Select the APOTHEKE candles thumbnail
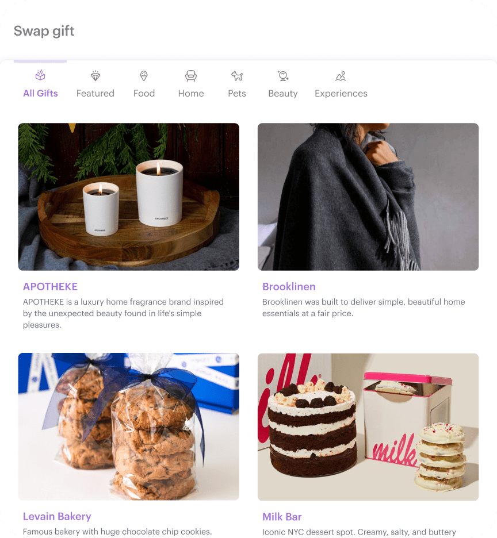This screenshot has height=538, width=497. [x=129, y=197]
